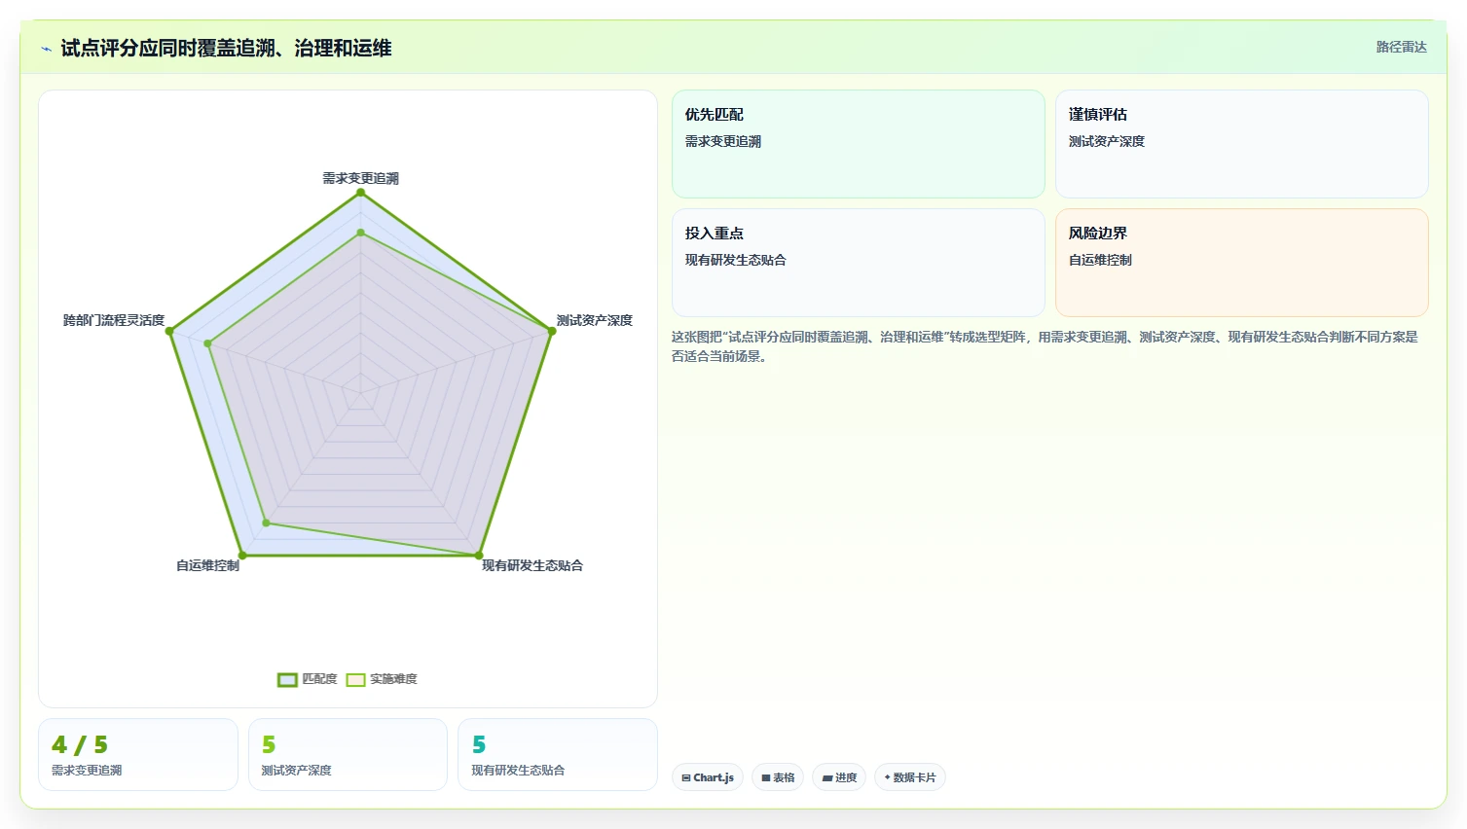Open the 投入重点 card

859,263
